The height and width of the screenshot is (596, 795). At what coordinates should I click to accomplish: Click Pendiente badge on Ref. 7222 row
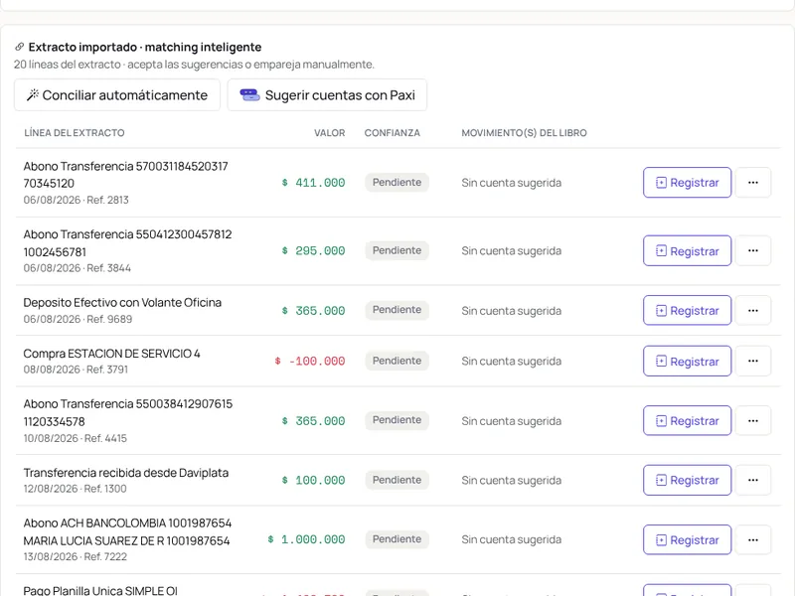coord(397,539)
